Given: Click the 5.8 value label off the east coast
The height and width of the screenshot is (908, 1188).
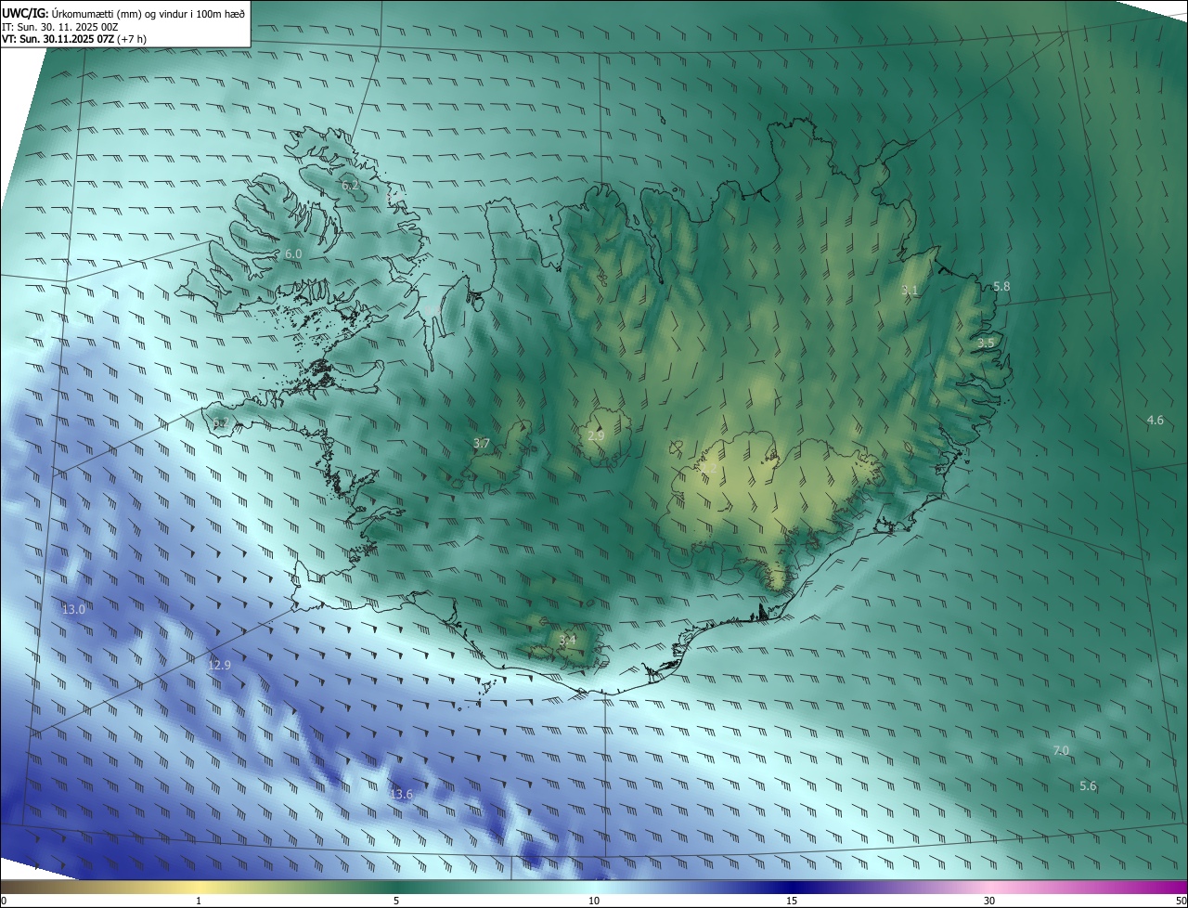Looking at the screenshot, I should point(1001,287).
